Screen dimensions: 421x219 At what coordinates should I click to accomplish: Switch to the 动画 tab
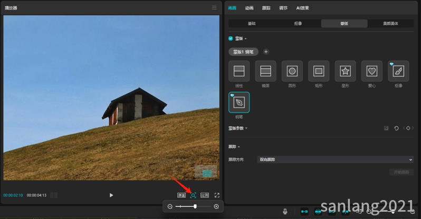[249, 8]
